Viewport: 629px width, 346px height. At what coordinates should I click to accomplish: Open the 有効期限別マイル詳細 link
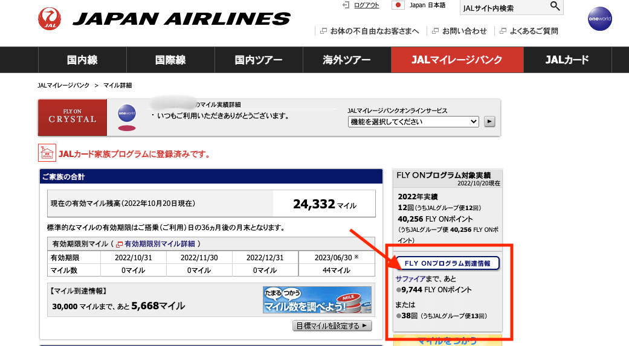coord(160,244)
